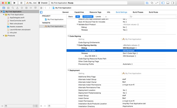The image size is (177, 108).
Task: Select the Combined settings view
Action: [88, 17]
